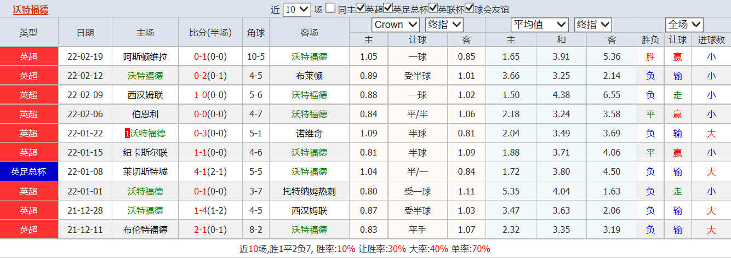This screenshot has height=258, width=731.
Task: Open the 阿斯顿维拉 home team link
Action: [145, 56]
